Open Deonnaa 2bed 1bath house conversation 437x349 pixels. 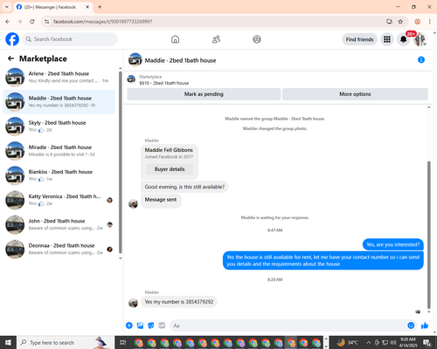click(59, 249)
